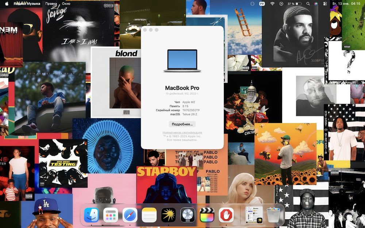Click the faint oval icon left of РУ
365x228 pixels.
(x=253, y=4)
